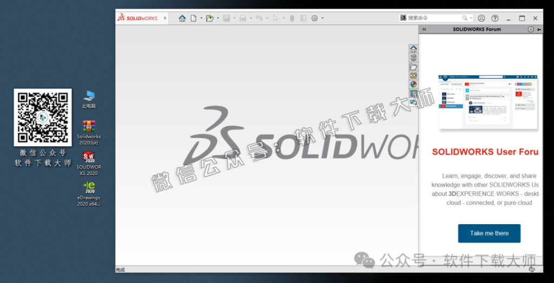This screenshot has height=283, width=554.
Task: Expand the search type dropdown arrow
Action: click(471, 18)
